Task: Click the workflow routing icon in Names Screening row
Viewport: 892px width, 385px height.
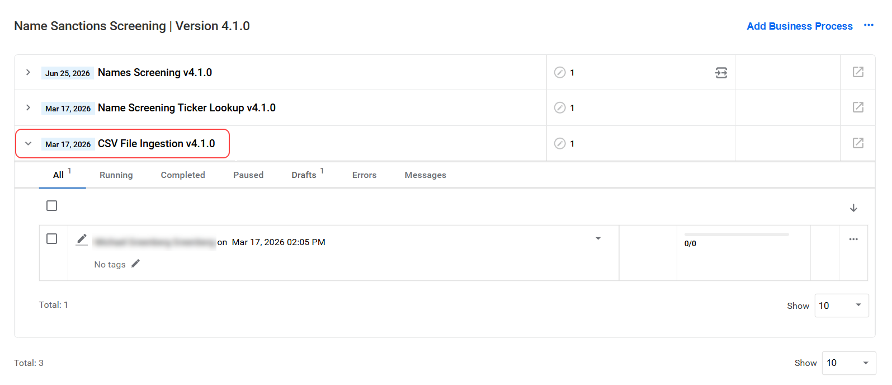Action: pos(721,73)
